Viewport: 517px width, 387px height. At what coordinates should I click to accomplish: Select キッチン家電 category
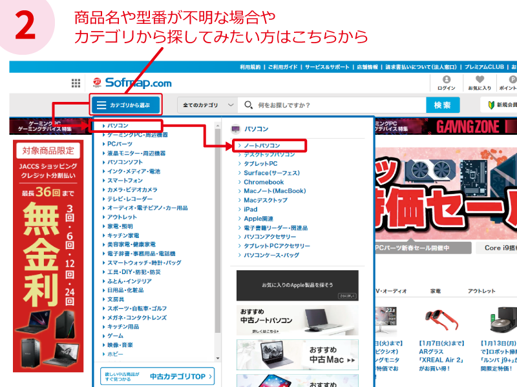pos(123,235)
